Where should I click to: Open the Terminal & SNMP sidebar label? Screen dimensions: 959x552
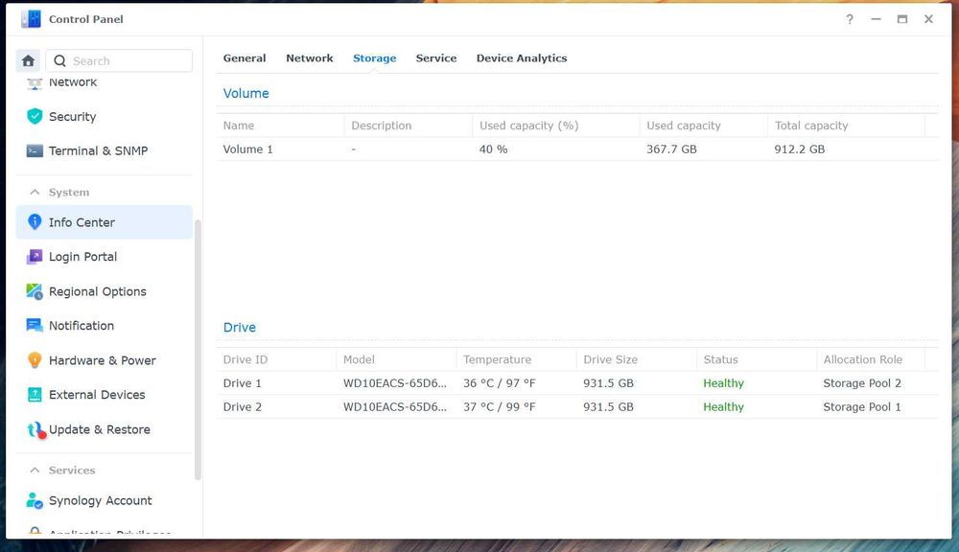point(99,150)
